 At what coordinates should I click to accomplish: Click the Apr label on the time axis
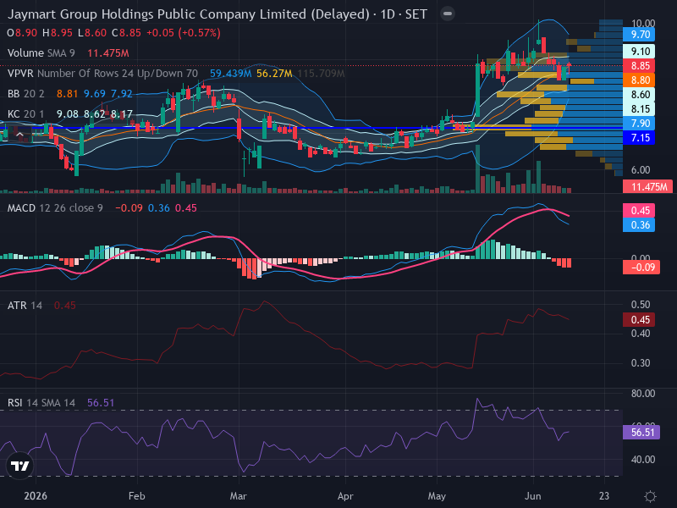345,496
